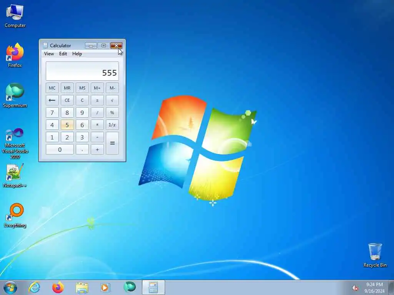Click the number 7 key
394x295 pixels.
[52, 113]
